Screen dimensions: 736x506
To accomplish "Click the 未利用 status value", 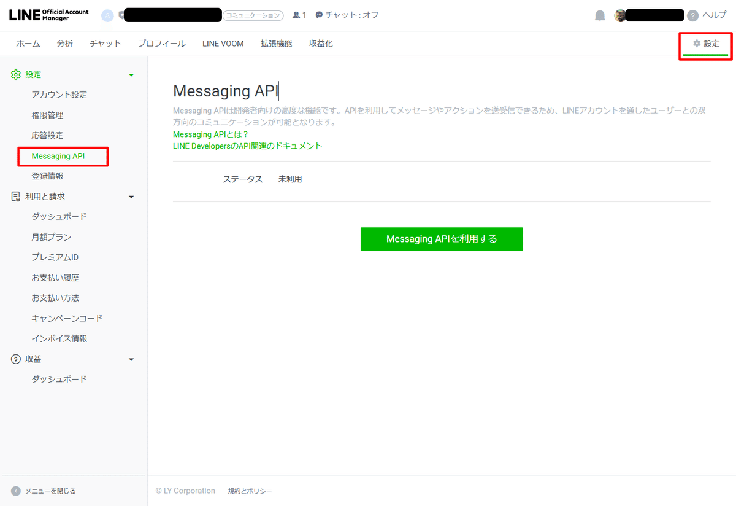I will point(290,179).
